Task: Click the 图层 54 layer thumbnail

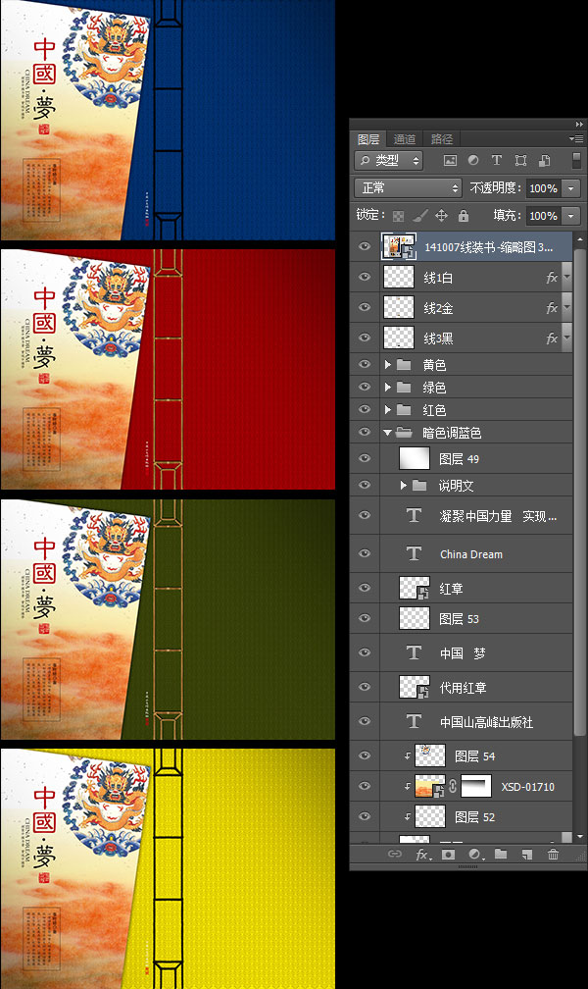Action: point(430,755)
